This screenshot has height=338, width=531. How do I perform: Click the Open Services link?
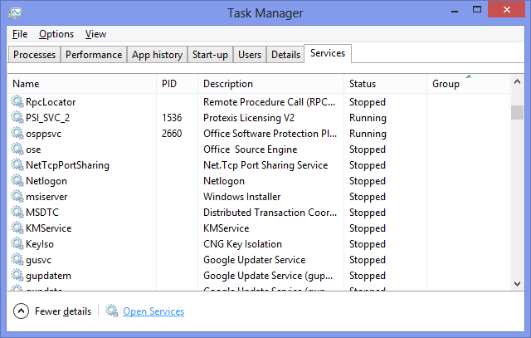click(x=153, y=311)
